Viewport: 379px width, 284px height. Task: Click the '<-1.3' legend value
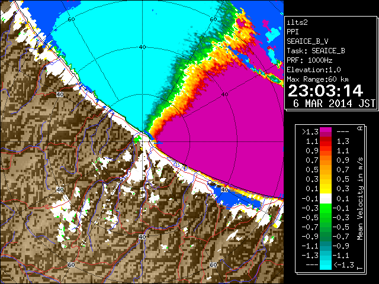tap(343, 265)
